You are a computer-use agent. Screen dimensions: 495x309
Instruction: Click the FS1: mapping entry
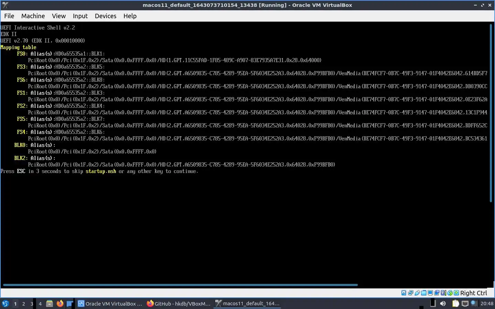click(22, 93)
